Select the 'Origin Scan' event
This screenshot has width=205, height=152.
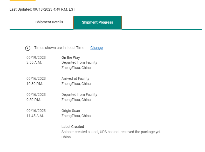pyautogui.click(x=71, y=111)
